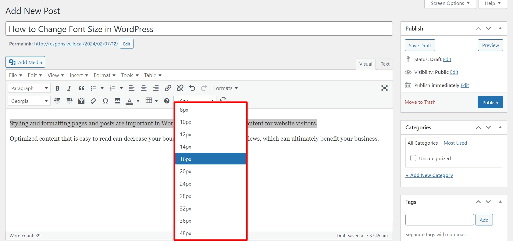This screenshot has height=241, width=513.
Task: Click the tags input field
Action: click(440, 220)
